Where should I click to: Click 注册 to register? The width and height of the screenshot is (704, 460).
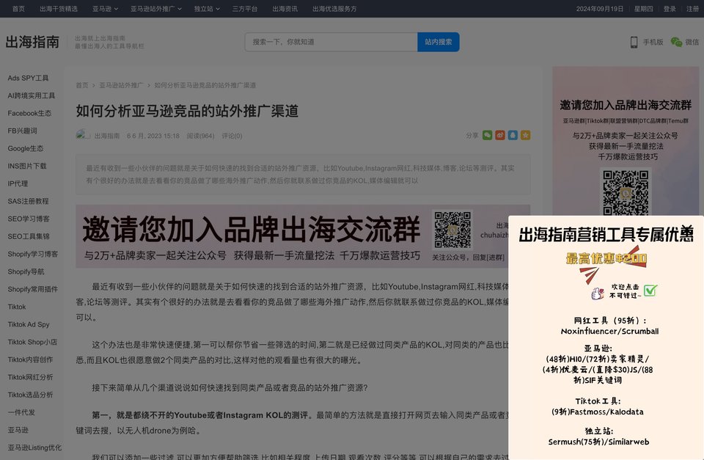click(692, 9)
